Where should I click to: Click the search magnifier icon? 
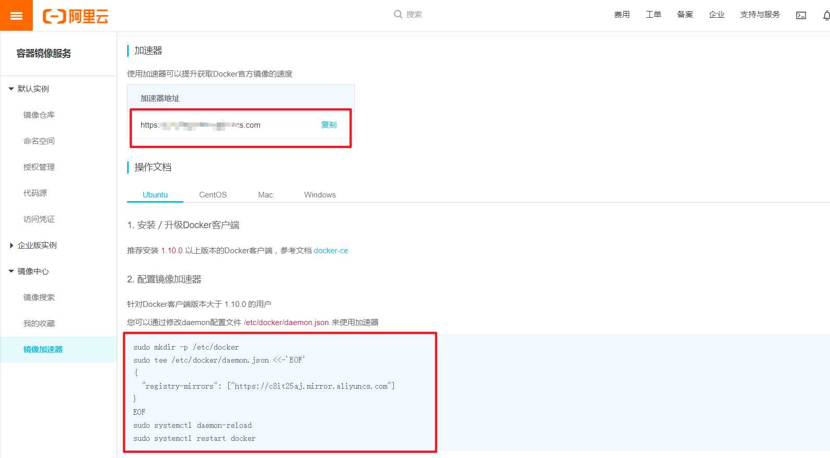(398, 14)
